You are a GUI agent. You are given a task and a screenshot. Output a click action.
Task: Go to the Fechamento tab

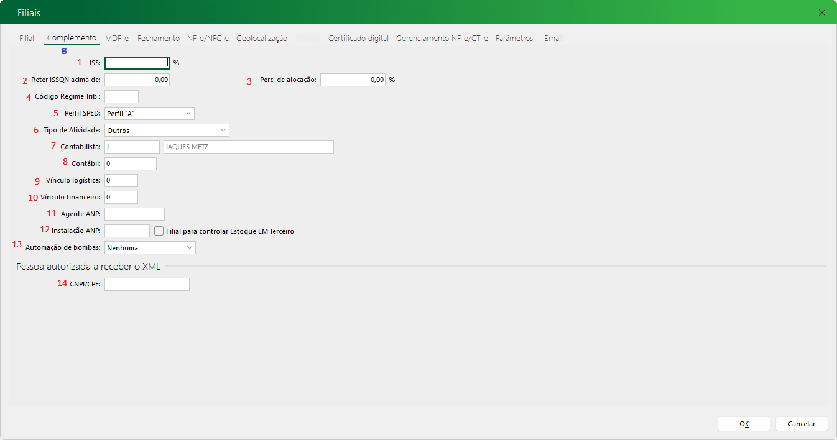click(x=159, y=39)
